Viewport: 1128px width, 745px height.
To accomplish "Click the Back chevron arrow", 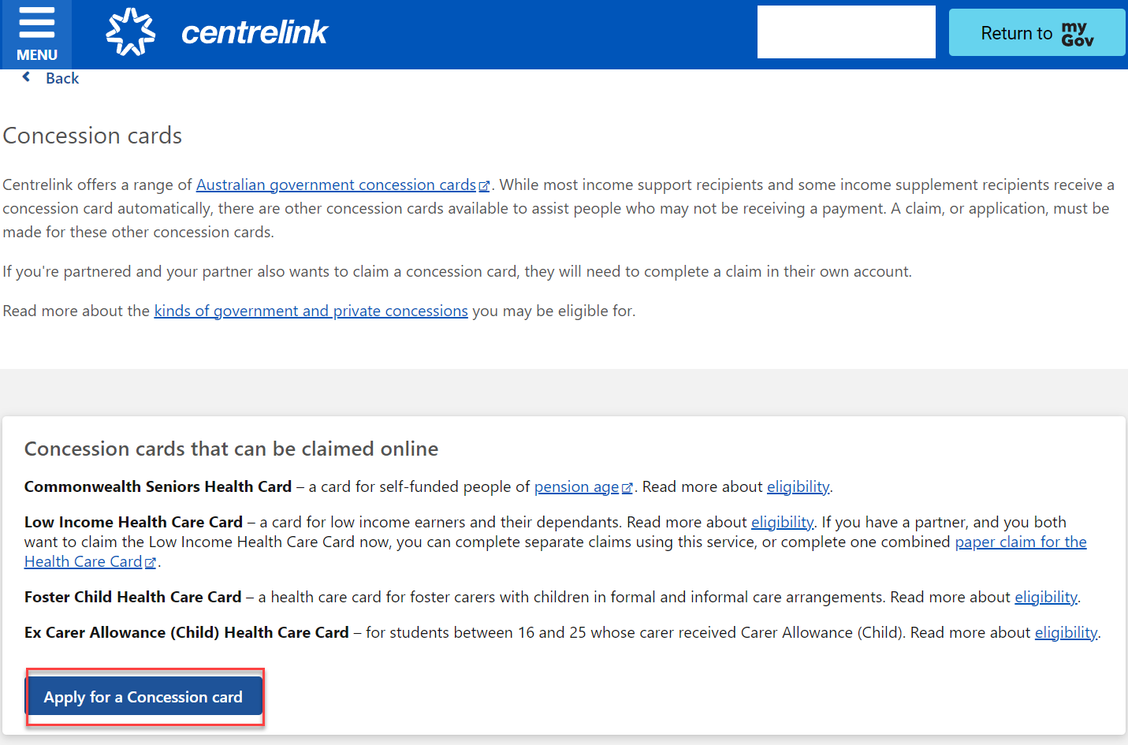I will [27, 77].
